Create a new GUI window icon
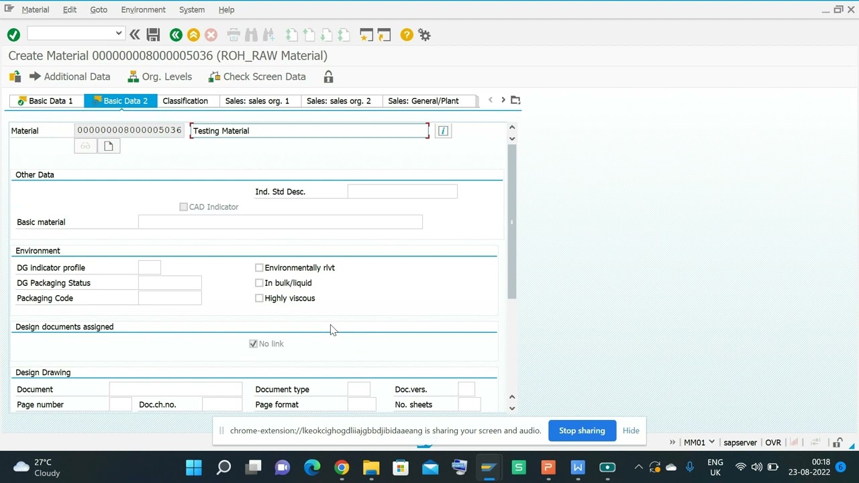Viewport: 859px width, 483px height. [x=366, y=35]
